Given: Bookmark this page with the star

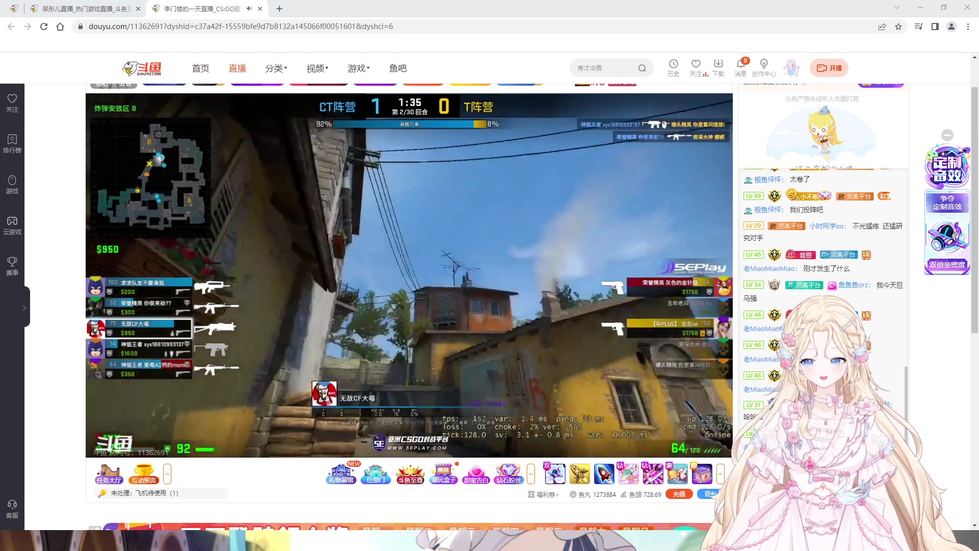Looking at the screenshot, I should tap(898, 27).
